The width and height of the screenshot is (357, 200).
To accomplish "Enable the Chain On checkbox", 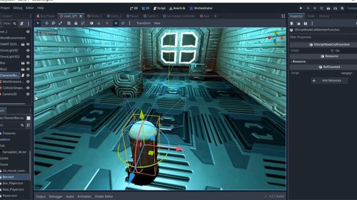I will coord(332,51).
